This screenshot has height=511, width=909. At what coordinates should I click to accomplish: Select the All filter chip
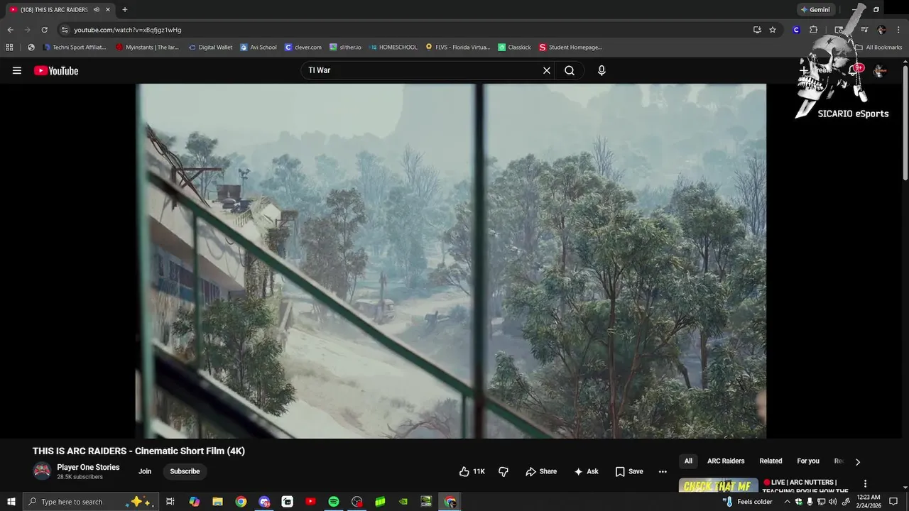click(688, 461)
